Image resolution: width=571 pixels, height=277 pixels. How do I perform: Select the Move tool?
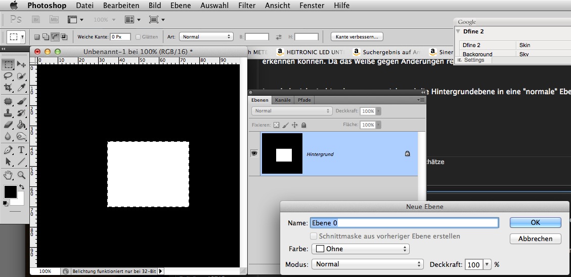point(21,65)
